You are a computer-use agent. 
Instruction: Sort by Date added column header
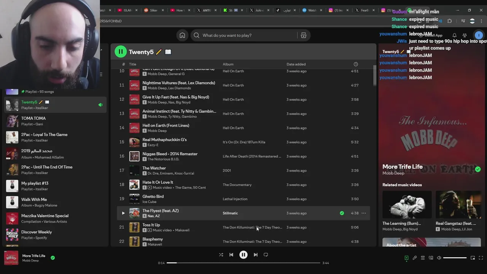[296, 64]
